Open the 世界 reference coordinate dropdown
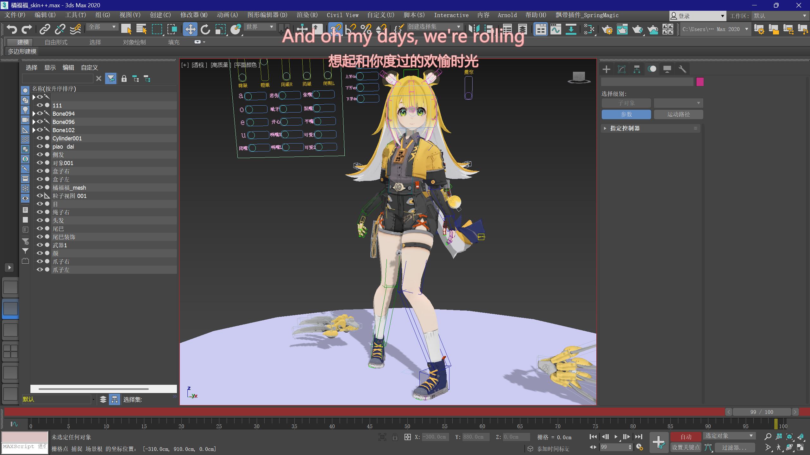Image resolution: width=810 pixels, height=455 pixels. tap(260, 27)
